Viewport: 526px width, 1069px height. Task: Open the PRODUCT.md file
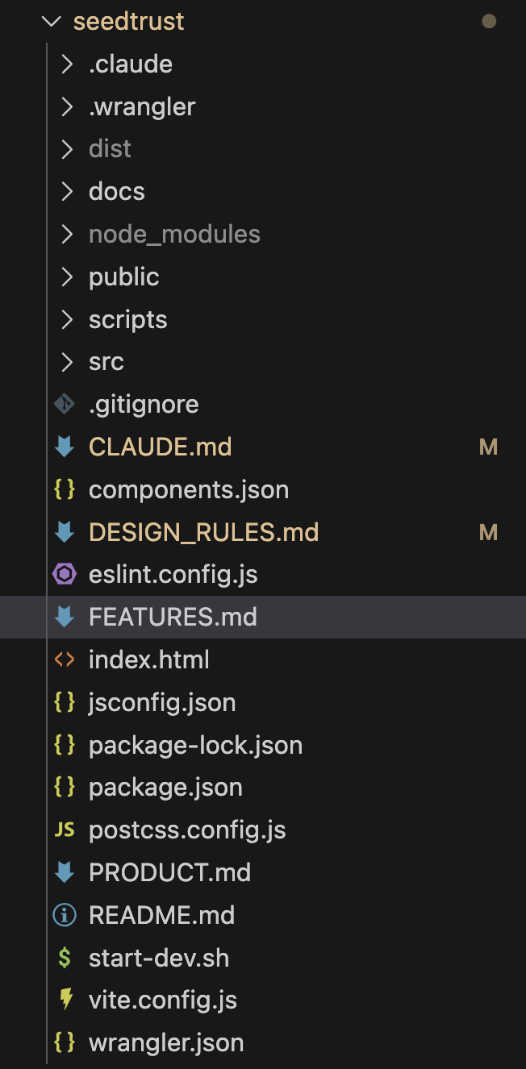pos(169,872)
